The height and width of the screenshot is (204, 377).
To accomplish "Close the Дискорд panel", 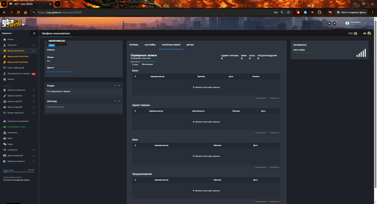I will [x=119, y=101].
